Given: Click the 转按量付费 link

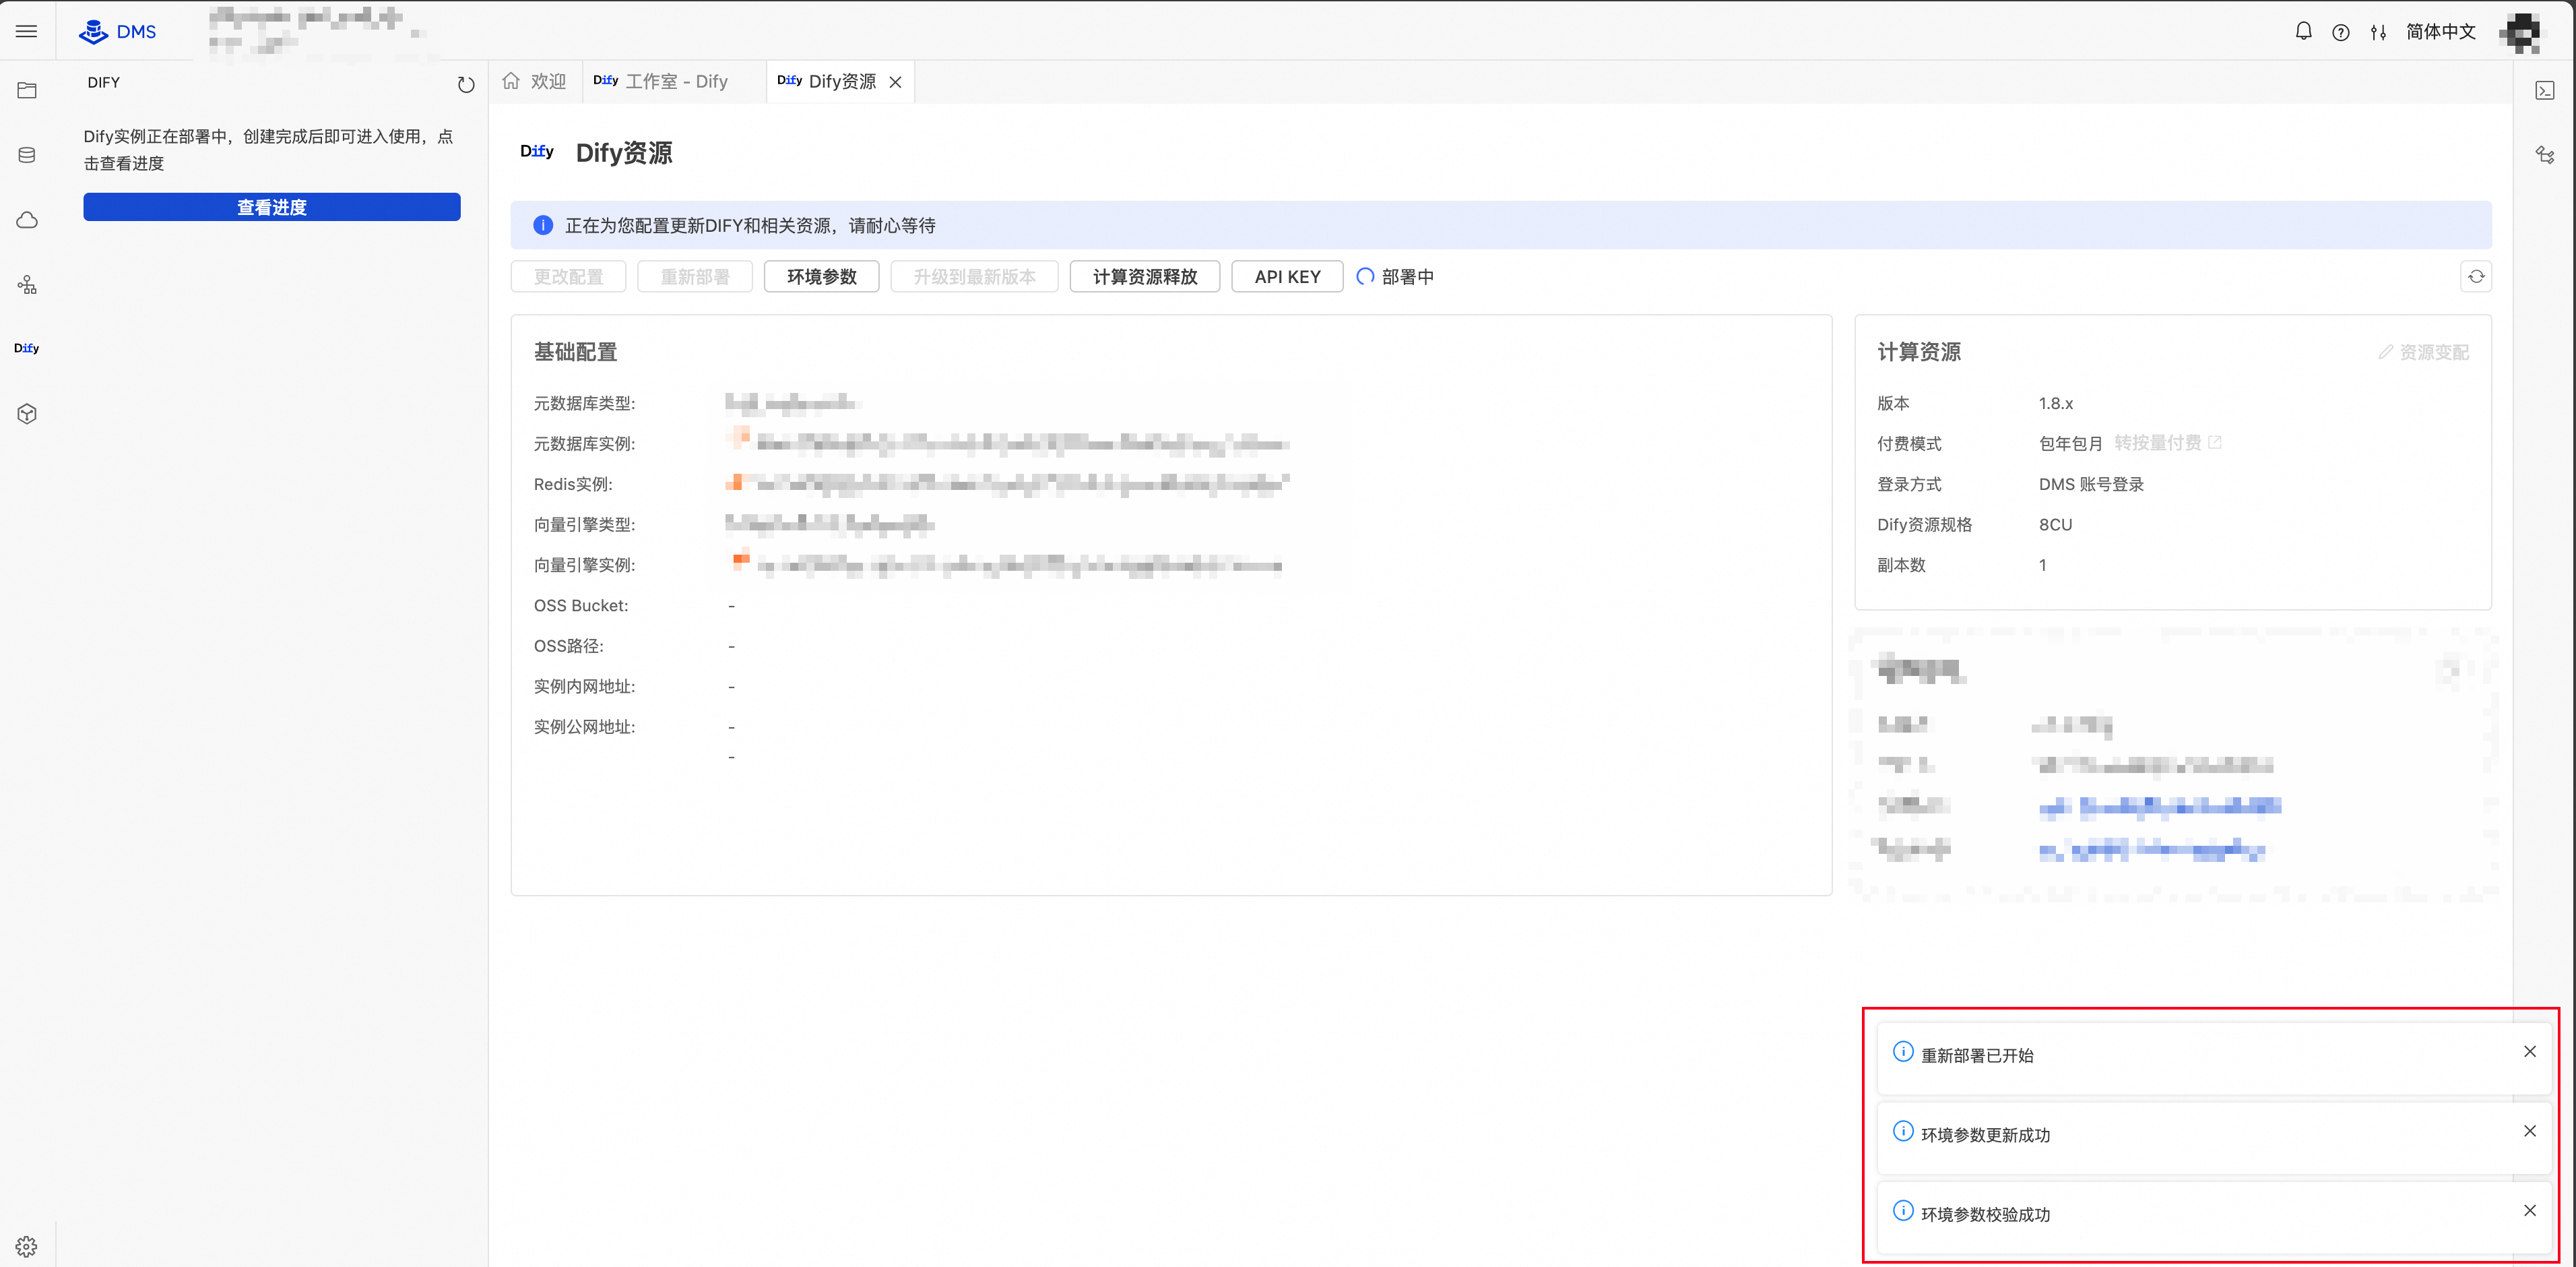Looking at the screenshot, I should 2168,442.
